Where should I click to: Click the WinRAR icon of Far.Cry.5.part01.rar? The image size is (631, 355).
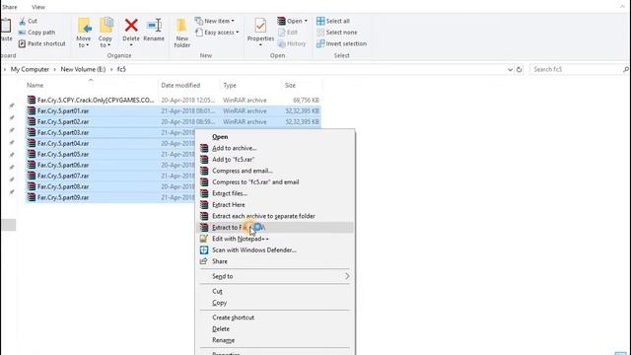(31, 110)
